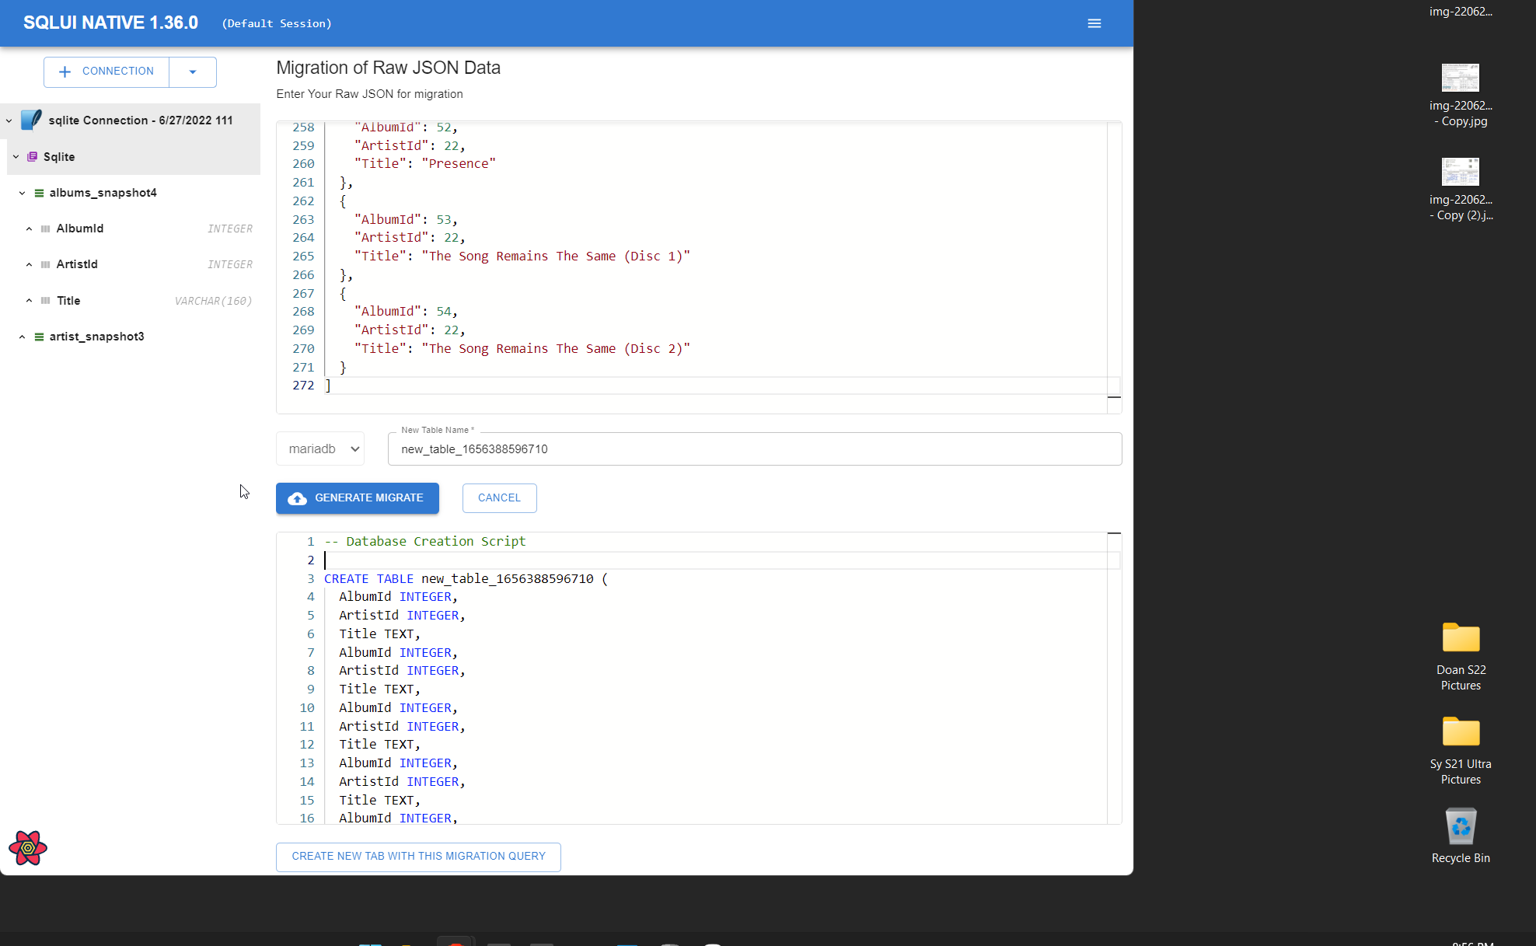Screen dimensions: 1536x946
Task: Click 'The Song Remains The Same (Disc 1)' text
Action: (556, 257)
